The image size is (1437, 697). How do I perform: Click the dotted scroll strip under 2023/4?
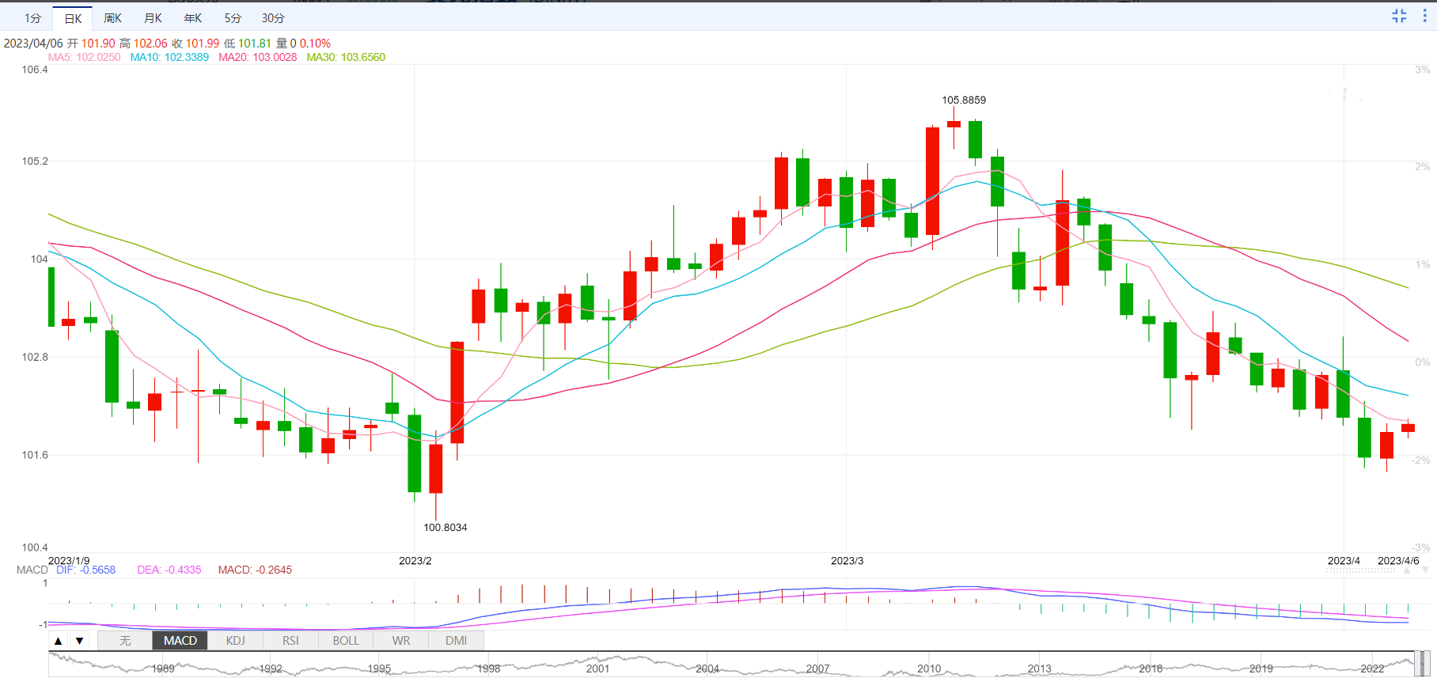pyautogui.click(x=1361, y=570)
